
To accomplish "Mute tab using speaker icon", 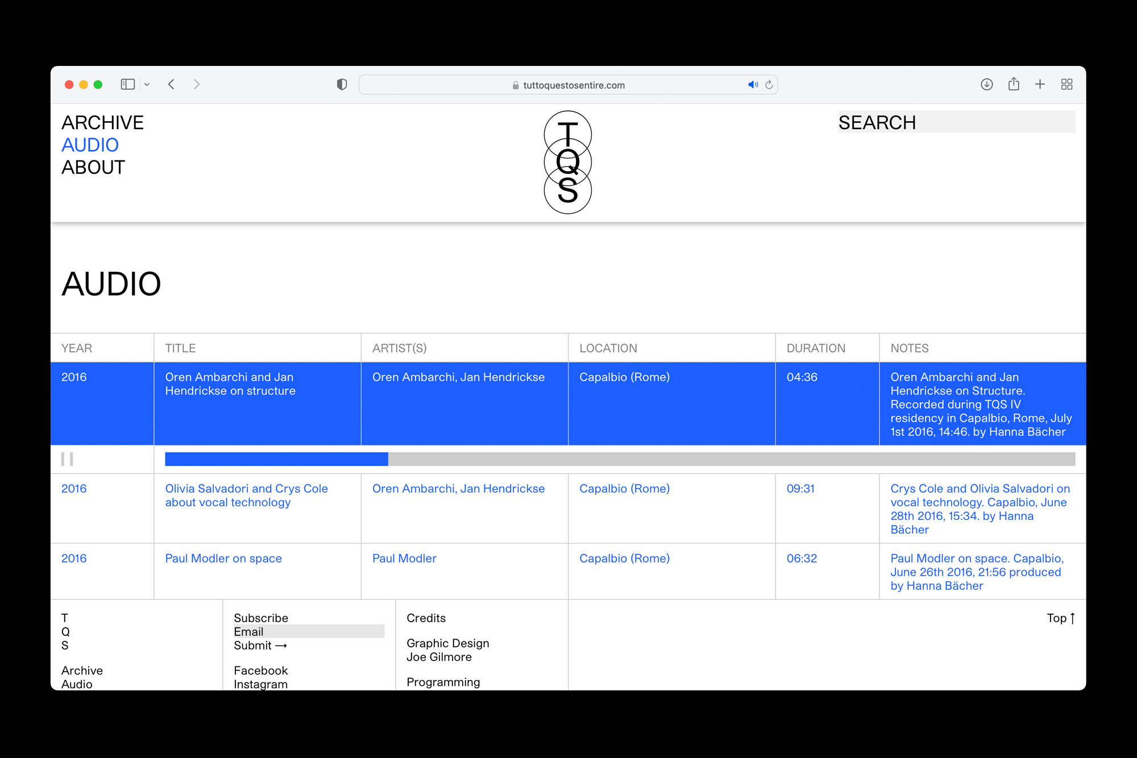I will (x=753, y=85).
